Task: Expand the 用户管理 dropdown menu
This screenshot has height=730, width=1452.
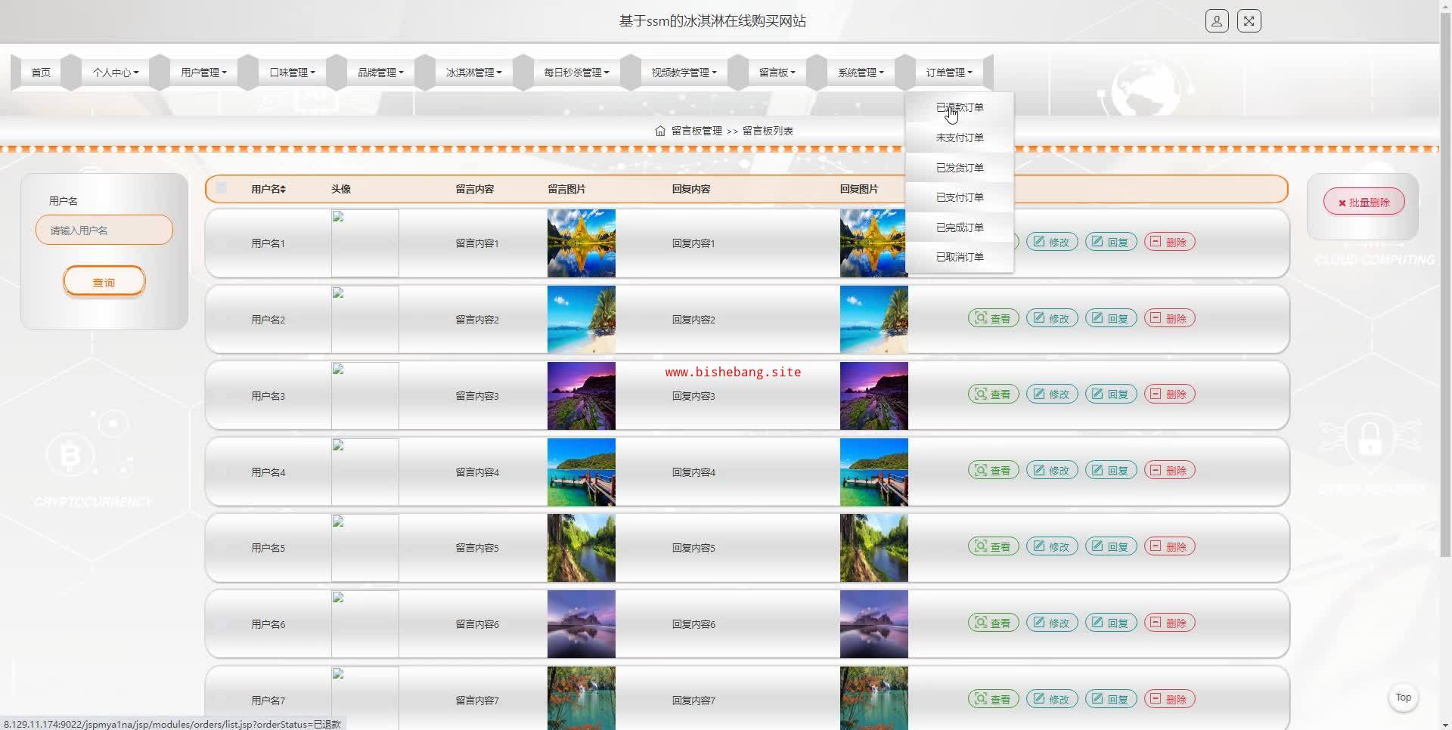Action: (x=203, y=73)
